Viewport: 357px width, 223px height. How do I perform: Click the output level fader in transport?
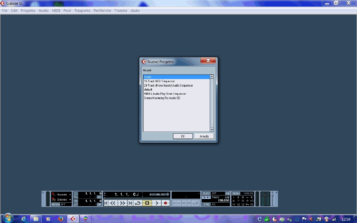[x=272, y=195]
